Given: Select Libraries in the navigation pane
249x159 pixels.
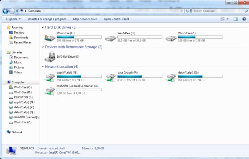Looking at the screenshot, I should pos(17,52).
